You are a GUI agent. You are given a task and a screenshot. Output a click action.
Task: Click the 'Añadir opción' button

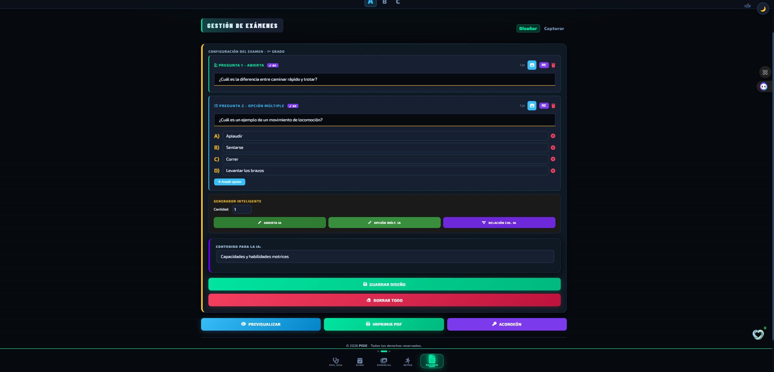(229, 182)
